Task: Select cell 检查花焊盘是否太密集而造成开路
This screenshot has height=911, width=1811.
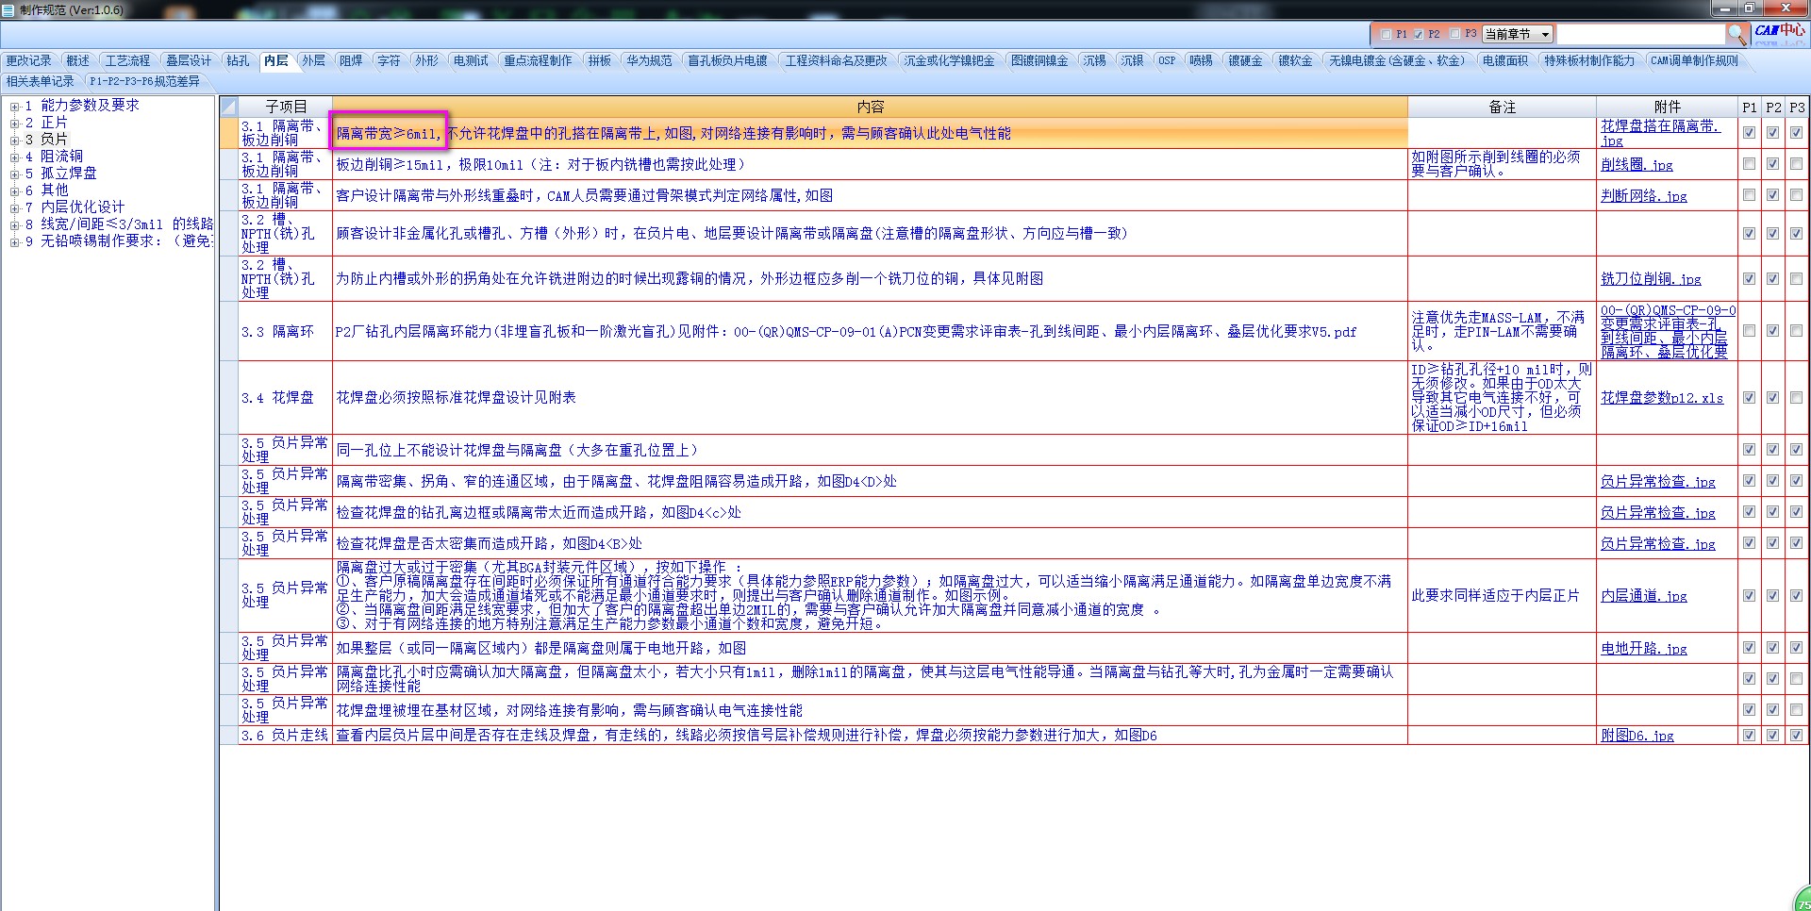Action: [x=870, y=543]
